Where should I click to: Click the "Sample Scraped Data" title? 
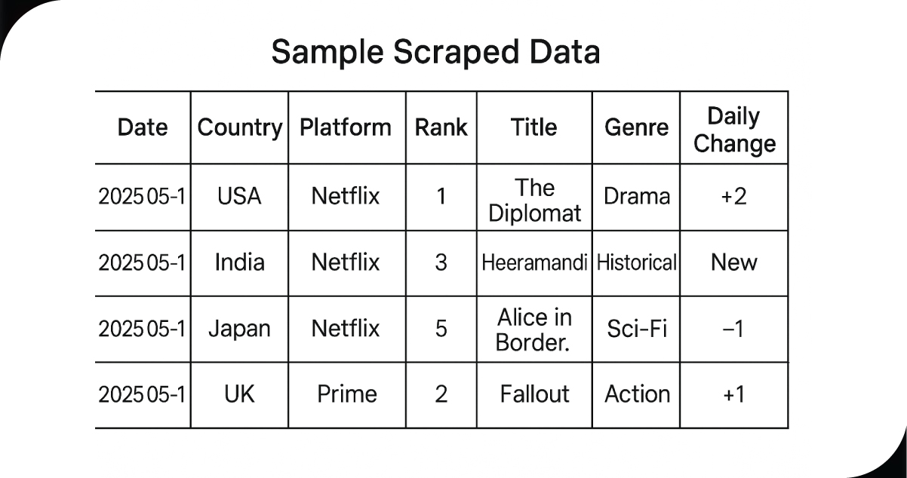435,53
